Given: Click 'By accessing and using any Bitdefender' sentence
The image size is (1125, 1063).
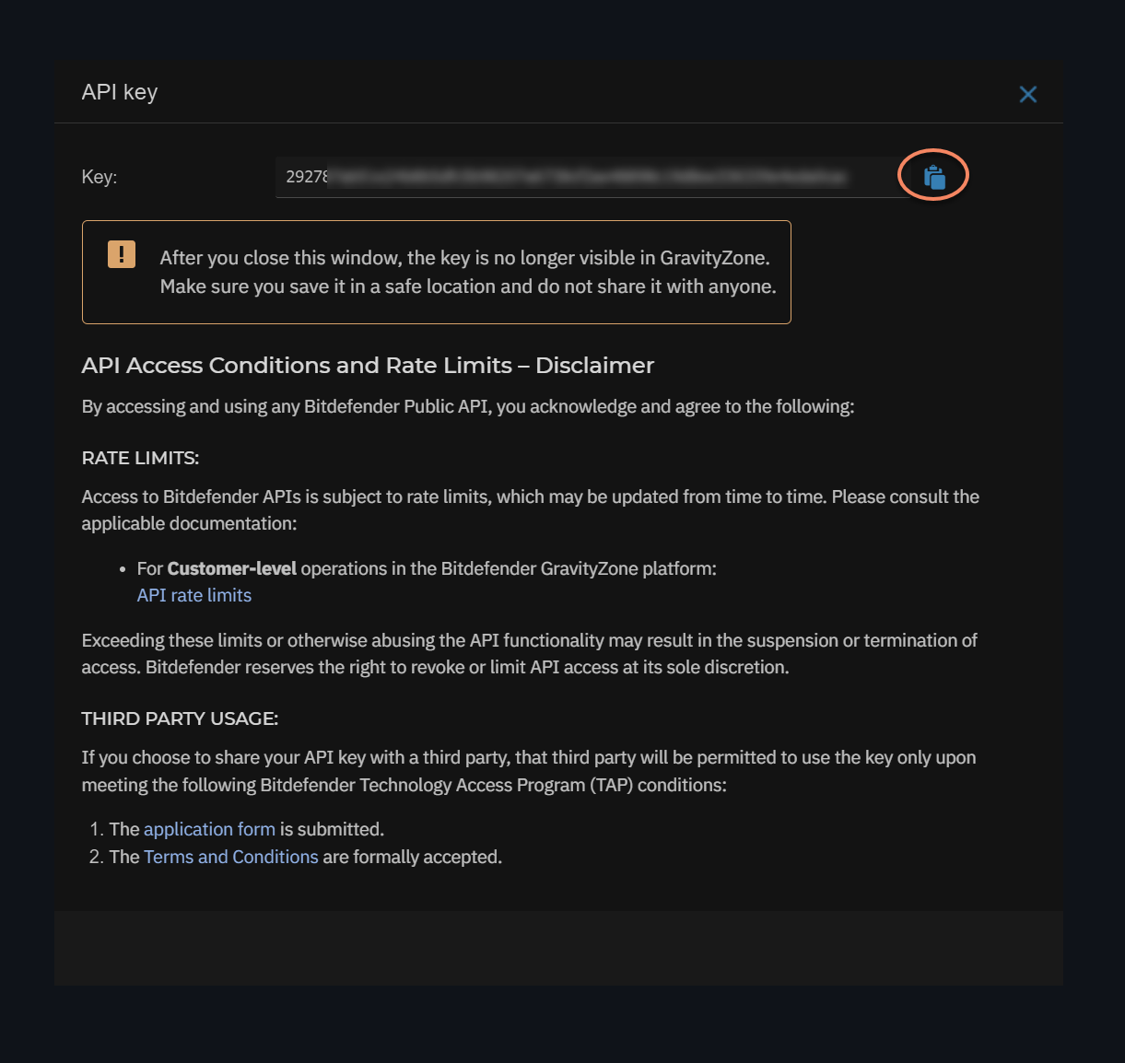Looking at the screenshot, I should pos(468,406).
